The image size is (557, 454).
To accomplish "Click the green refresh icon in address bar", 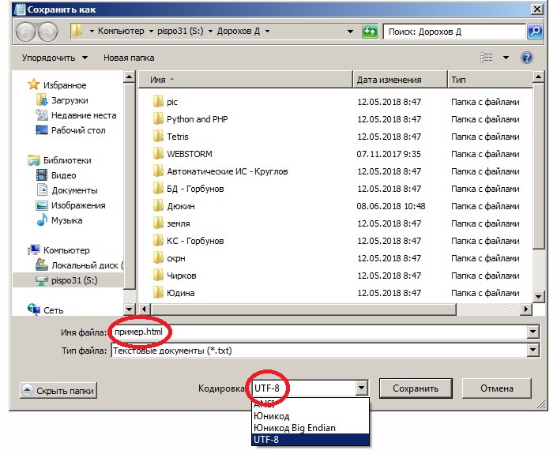I will [370, 32].
